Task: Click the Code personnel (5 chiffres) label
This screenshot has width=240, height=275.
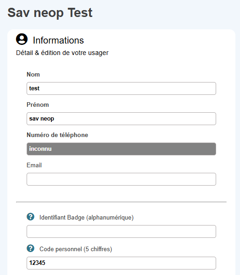Action: (x=76, y=249)
